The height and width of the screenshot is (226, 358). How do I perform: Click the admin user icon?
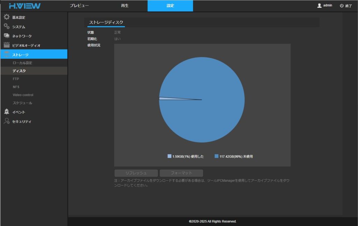click(x=320, y=6)
